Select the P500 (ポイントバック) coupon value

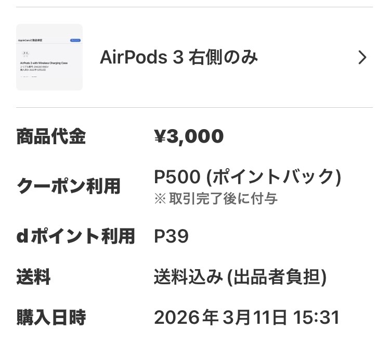[248, 177]
